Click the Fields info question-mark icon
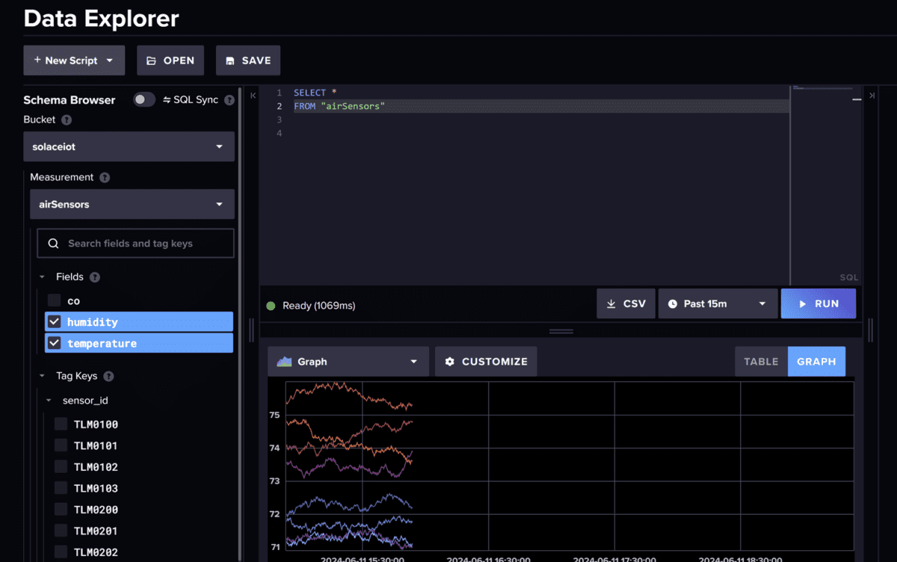The image size is (897, 562). tap(95, 277)
